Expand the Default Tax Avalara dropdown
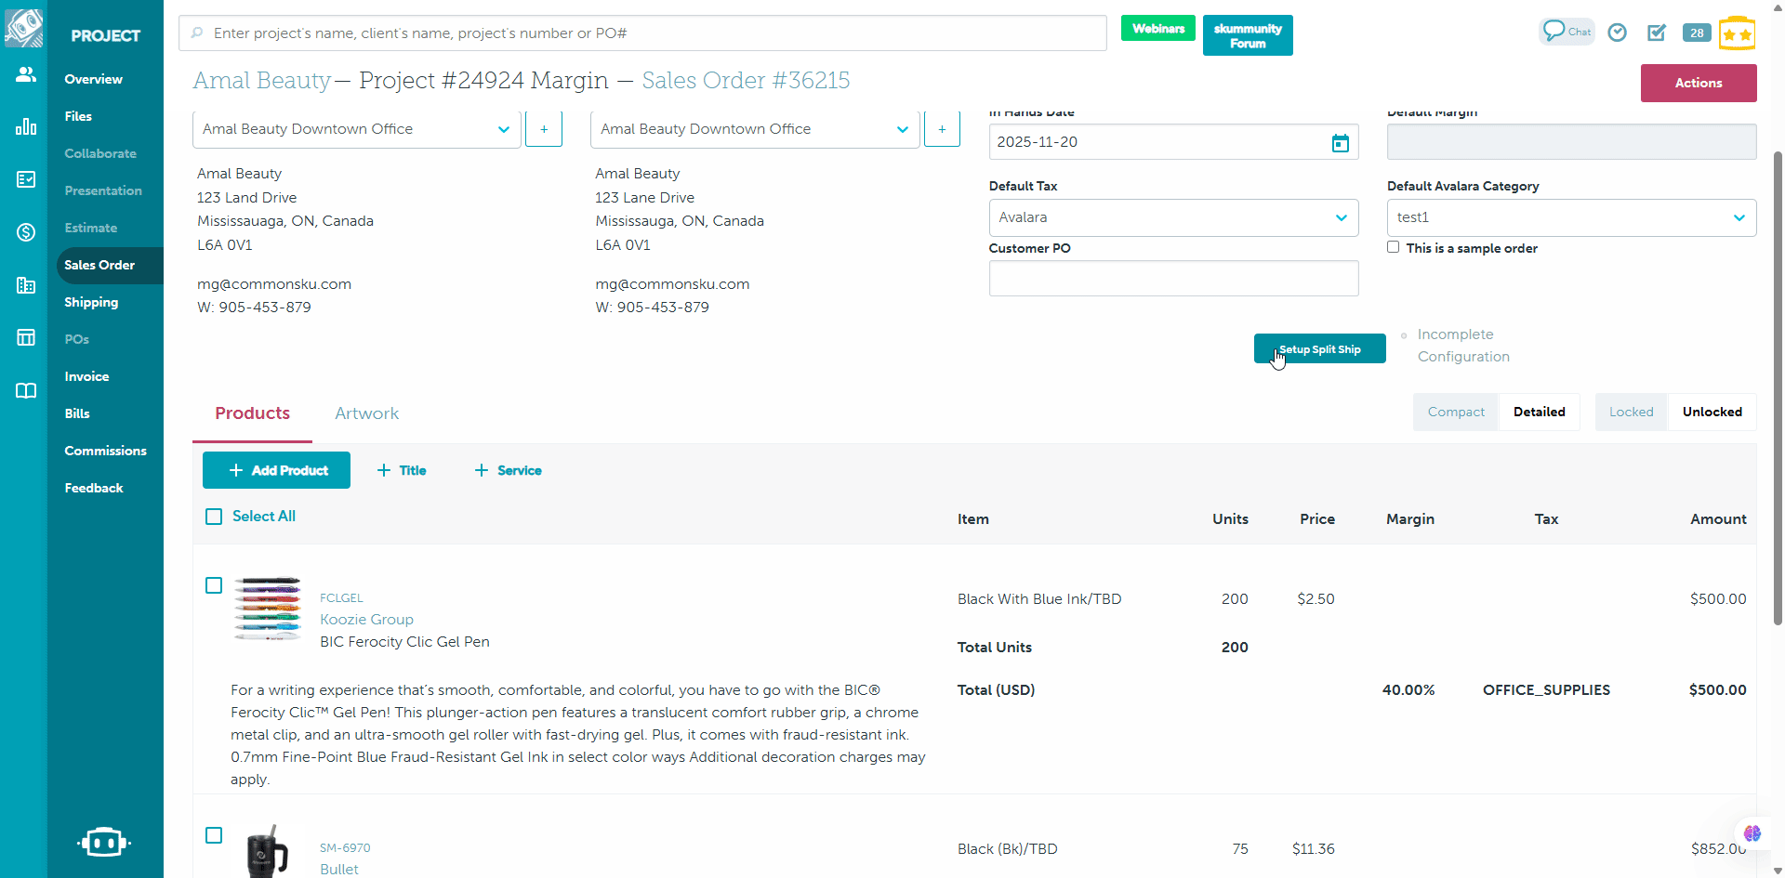1785x878 pixels. point(1173,217)
